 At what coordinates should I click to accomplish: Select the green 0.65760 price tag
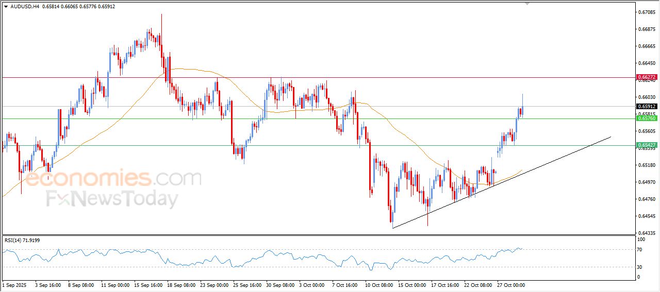pos(647,118)
